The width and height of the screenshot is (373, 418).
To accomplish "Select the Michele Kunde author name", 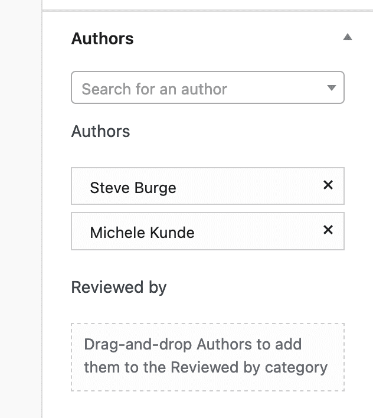I will click(142, 233).
